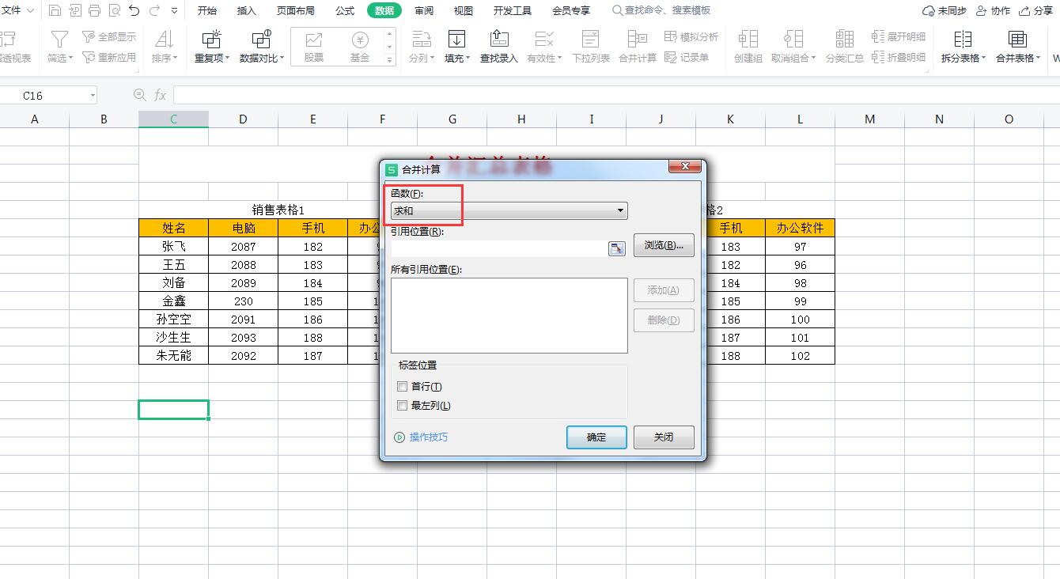Click the 数据对比 icon

261,40
